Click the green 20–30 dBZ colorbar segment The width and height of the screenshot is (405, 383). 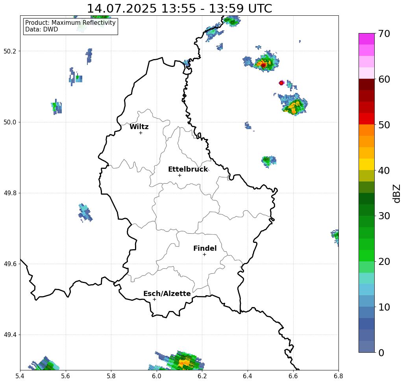click(366, 239)
